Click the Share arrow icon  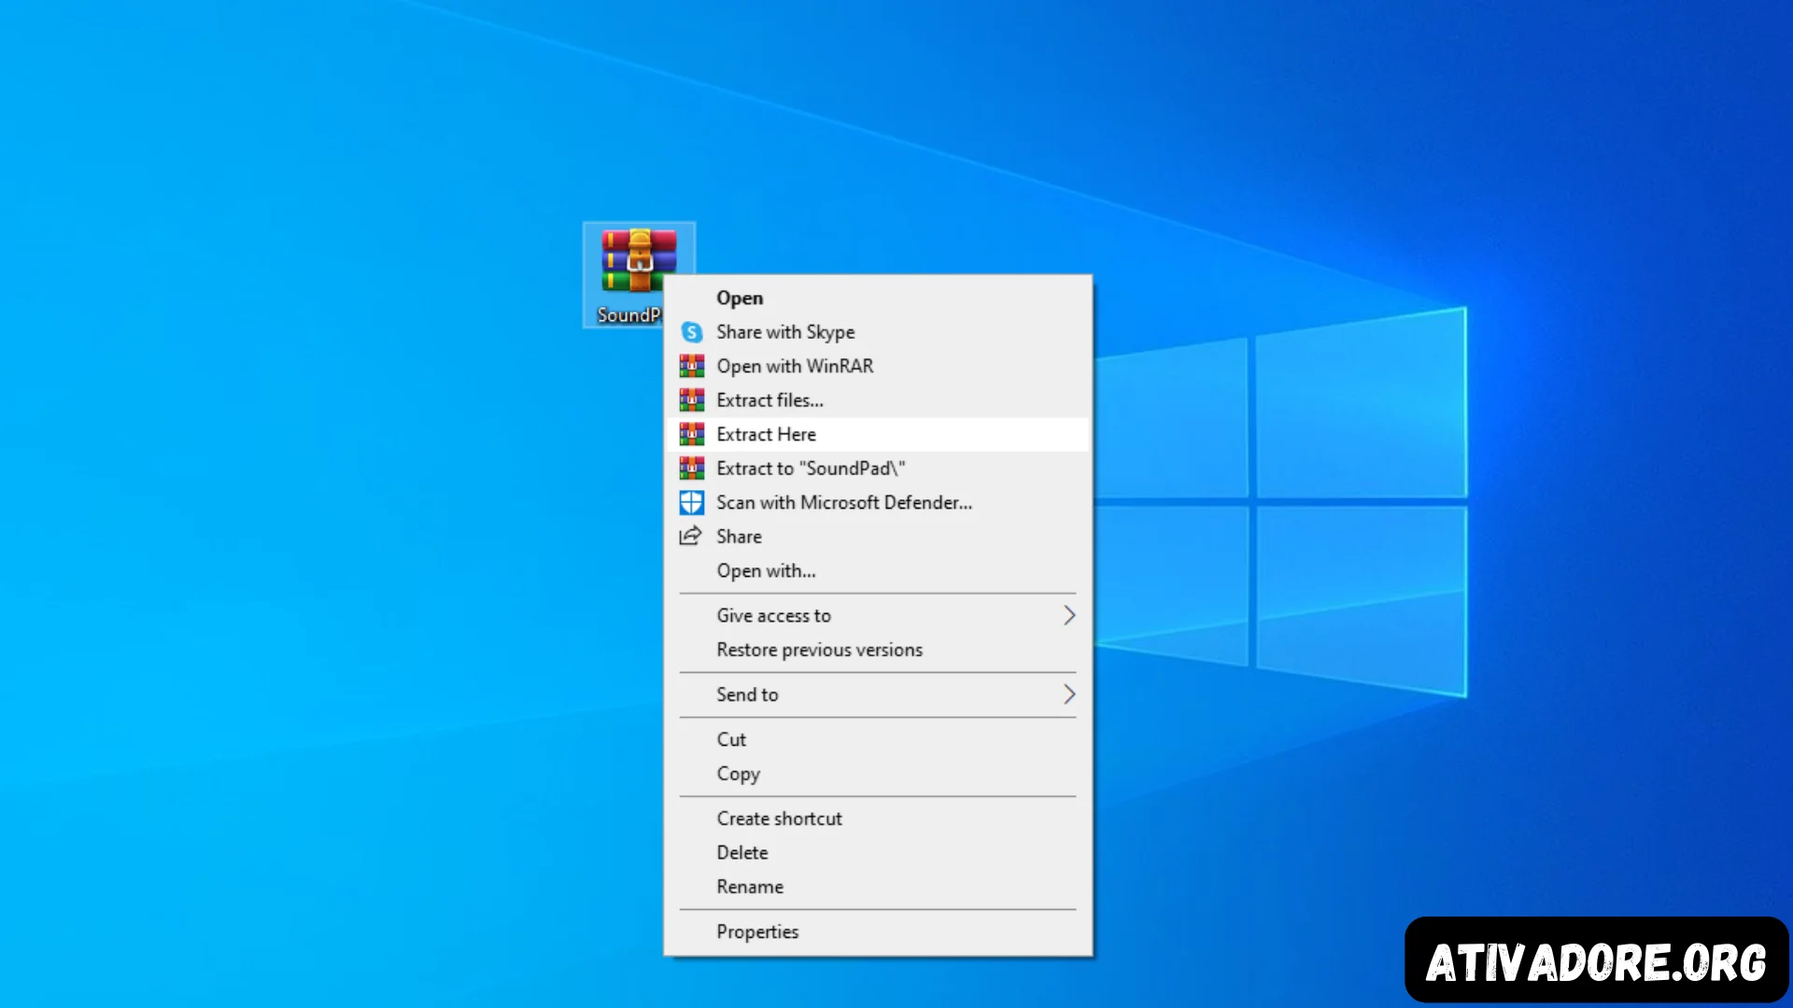[690, 536]
